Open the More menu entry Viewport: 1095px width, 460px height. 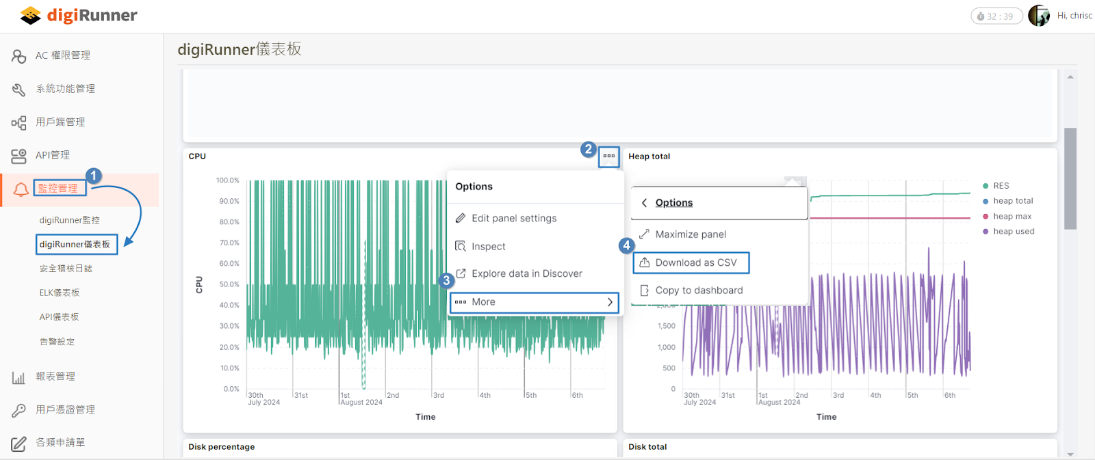[x=534, y=302]
